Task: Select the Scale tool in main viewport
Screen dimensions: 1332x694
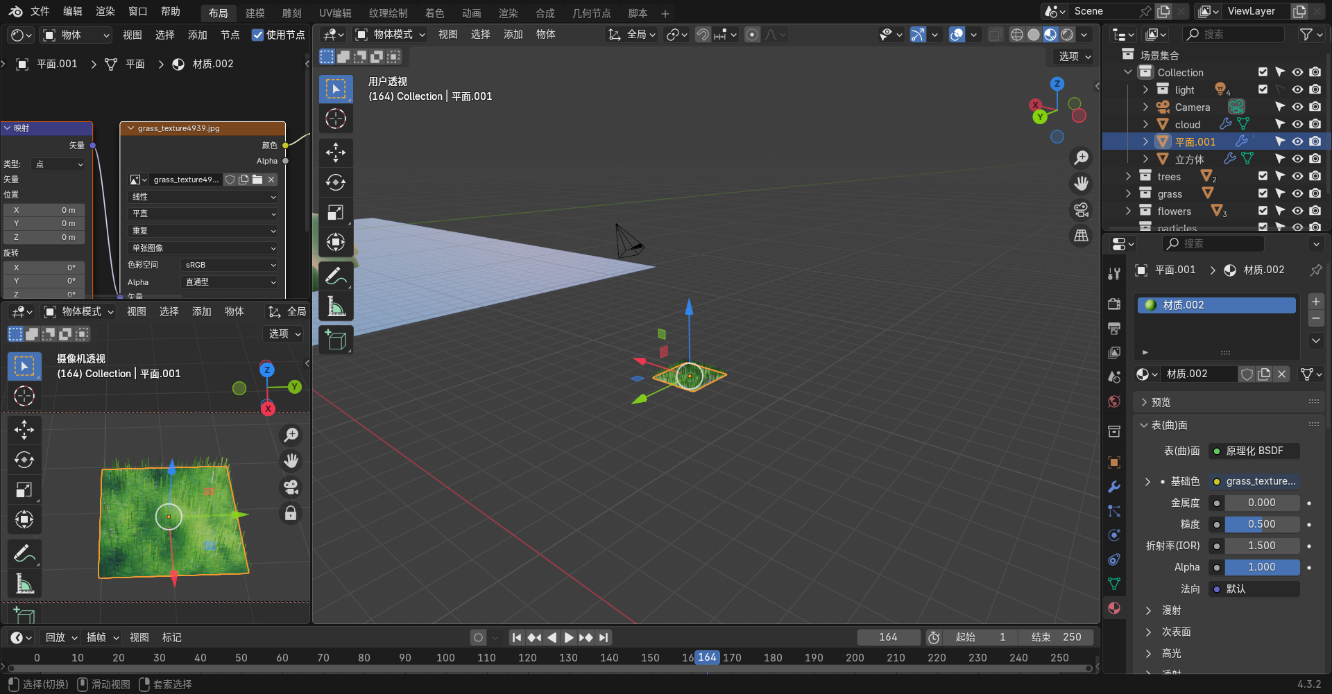Action: click(336, 212)
